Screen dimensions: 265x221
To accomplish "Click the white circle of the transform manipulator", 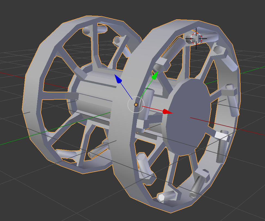I will (x=136, y=105).
